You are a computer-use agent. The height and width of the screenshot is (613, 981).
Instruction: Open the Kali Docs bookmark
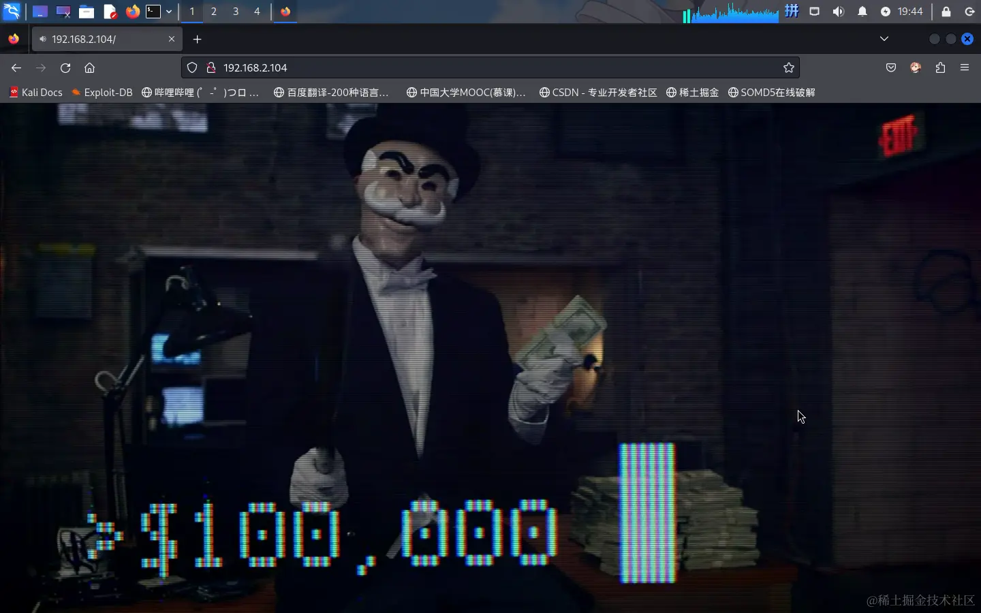click(36, 92)
